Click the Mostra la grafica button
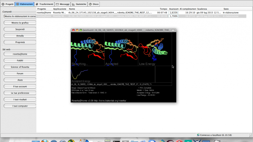The height and width of the screenshot is (142, 253). click(20, 23)
